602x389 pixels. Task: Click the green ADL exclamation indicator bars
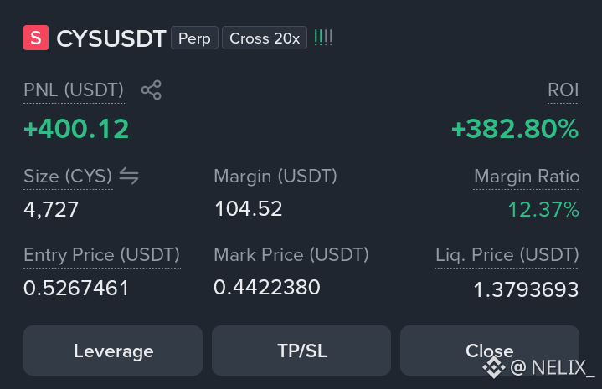323,38
